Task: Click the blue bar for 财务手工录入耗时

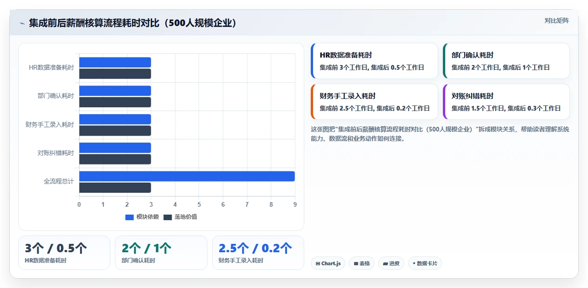Action: tap(115, 119)
